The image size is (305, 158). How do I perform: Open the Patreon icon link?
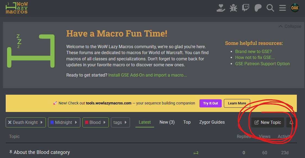pos(258,8)
